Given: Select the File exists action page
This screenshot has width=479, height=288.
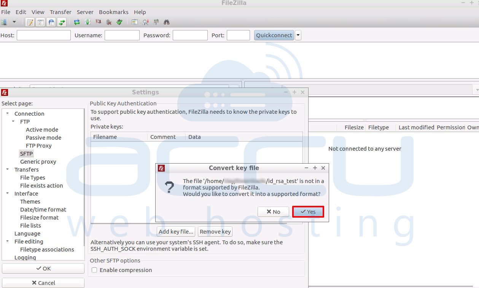Looking at the screenshot, I should point(41,186).
